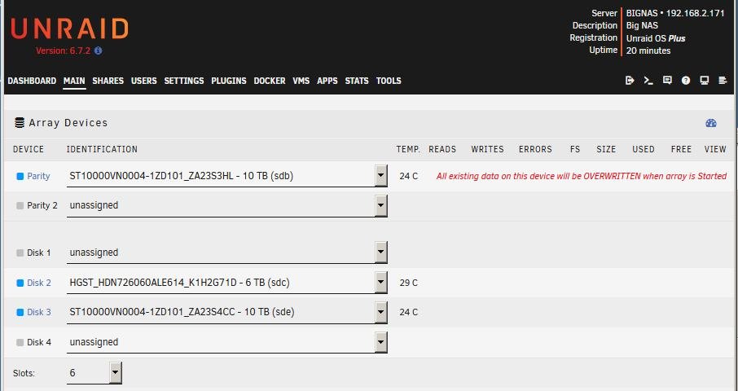Open the Shares tab
This screenshot has width=738, height=391.
click(x=108, y=81)
